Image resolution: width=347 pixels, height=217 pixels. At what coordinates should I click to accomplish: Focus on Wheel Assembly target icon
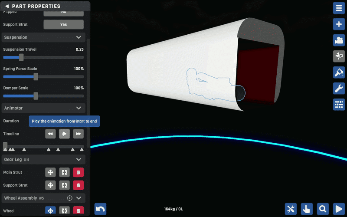(69, 198)
